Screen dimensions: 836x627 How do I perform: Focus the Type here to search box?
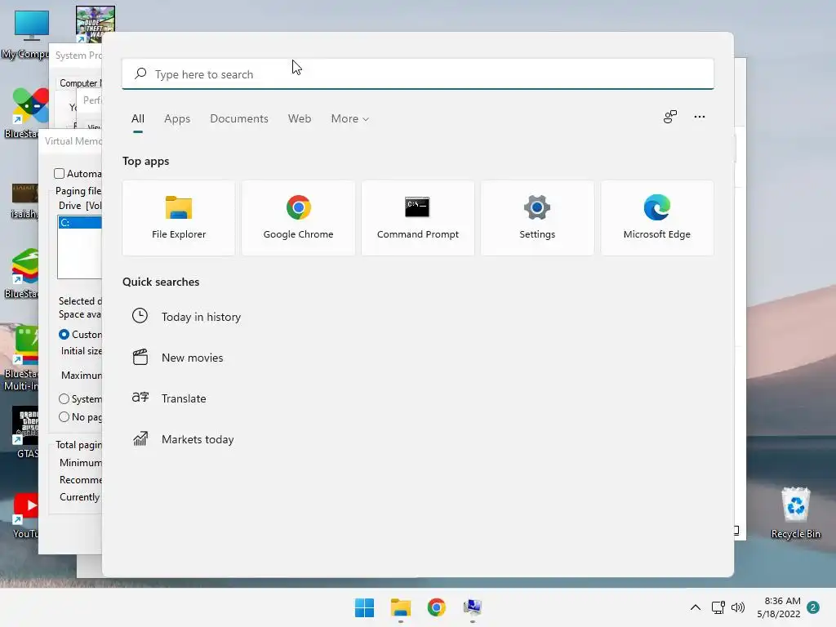417,74
